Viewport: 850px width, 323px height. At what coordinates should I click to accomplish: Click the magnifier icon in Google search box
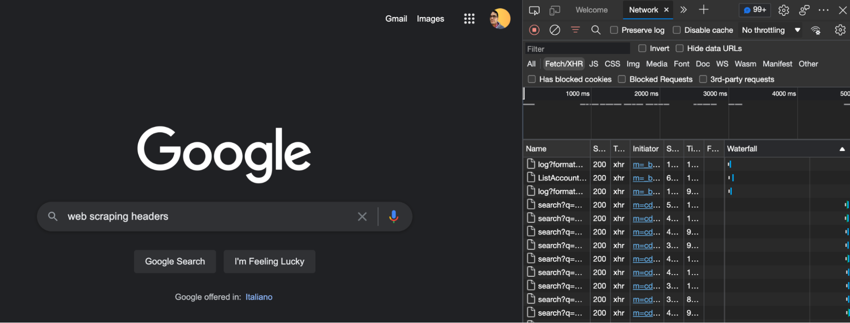coord(53,217)
